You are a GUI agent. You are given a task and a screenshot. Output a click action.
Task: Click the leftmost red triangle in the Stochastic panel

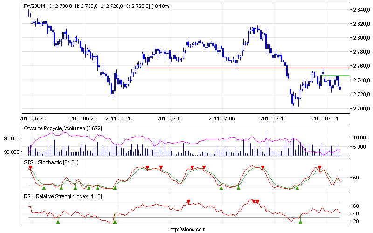[30, 168]
